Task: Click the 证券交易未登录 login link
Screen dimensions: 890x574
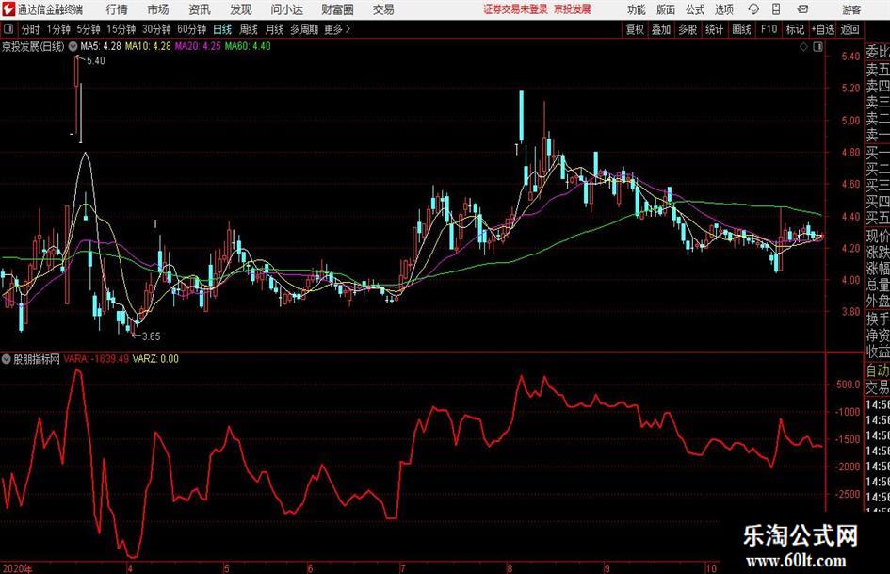Action: [515, 9]
